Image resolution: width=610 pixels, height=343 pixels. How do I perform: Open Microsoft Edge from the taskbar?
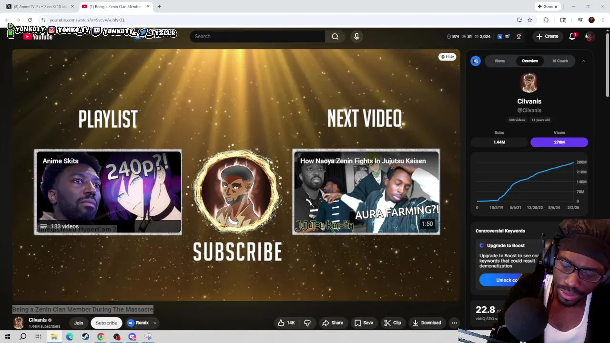70,337
